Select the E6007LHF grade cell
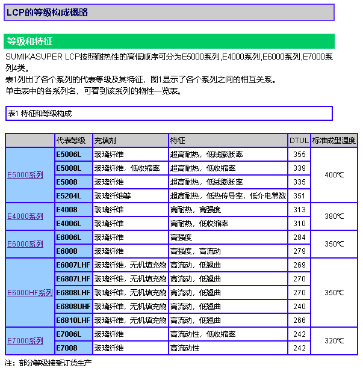 click(73, 265)
